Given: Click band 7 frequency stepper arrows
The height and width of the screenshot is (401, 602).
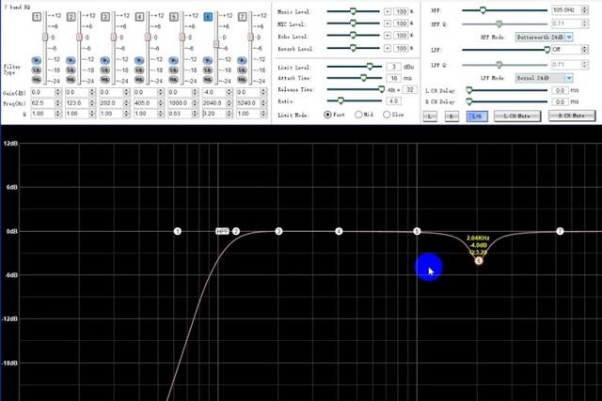Looking at the screenshot, I should pos(263,103).
